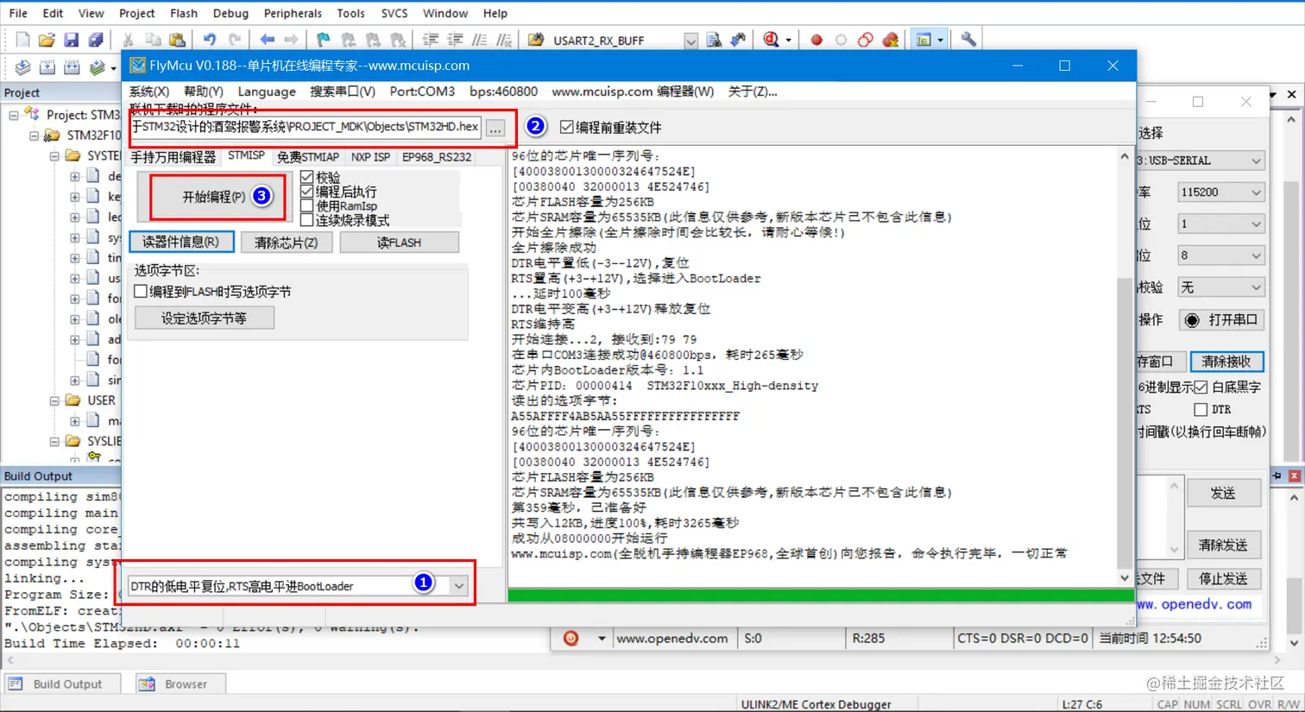
Task: Toggle bookmark with the flag icon
Action: tap(323, 40)
